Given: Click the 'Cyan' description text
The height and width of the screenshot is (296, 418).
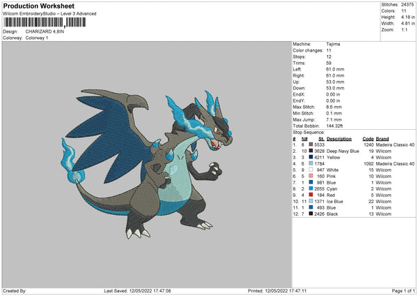Looking at the screenshot, I should point(332,189).
